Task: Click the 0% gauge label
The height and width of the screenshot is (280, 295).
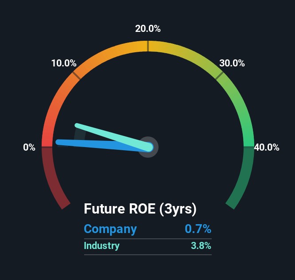Action: coord(29,148)
